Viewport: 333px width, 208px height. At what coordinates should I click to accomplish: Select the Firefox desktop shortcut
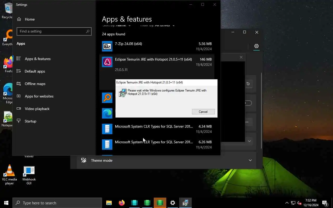[8, 64]
